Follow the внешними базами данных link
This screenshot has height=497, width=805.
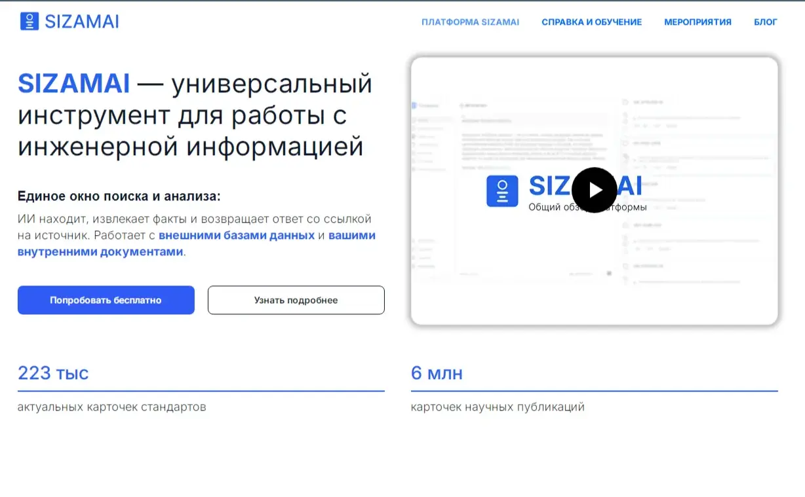[237, 235]
